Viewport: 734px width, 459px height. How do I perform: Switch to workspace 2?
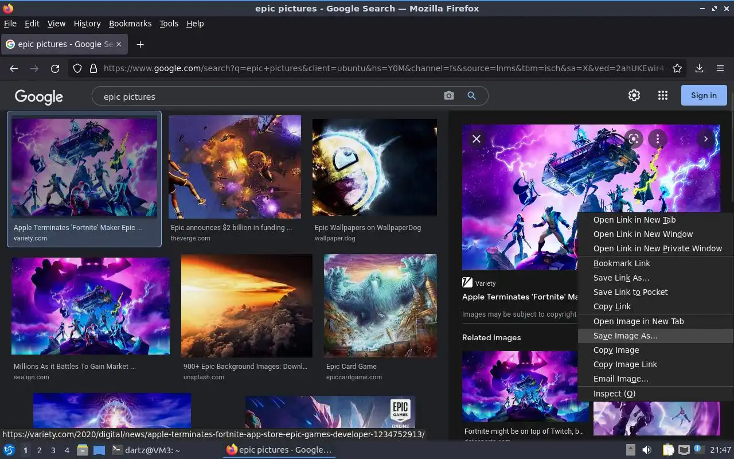tap(39, 450)
